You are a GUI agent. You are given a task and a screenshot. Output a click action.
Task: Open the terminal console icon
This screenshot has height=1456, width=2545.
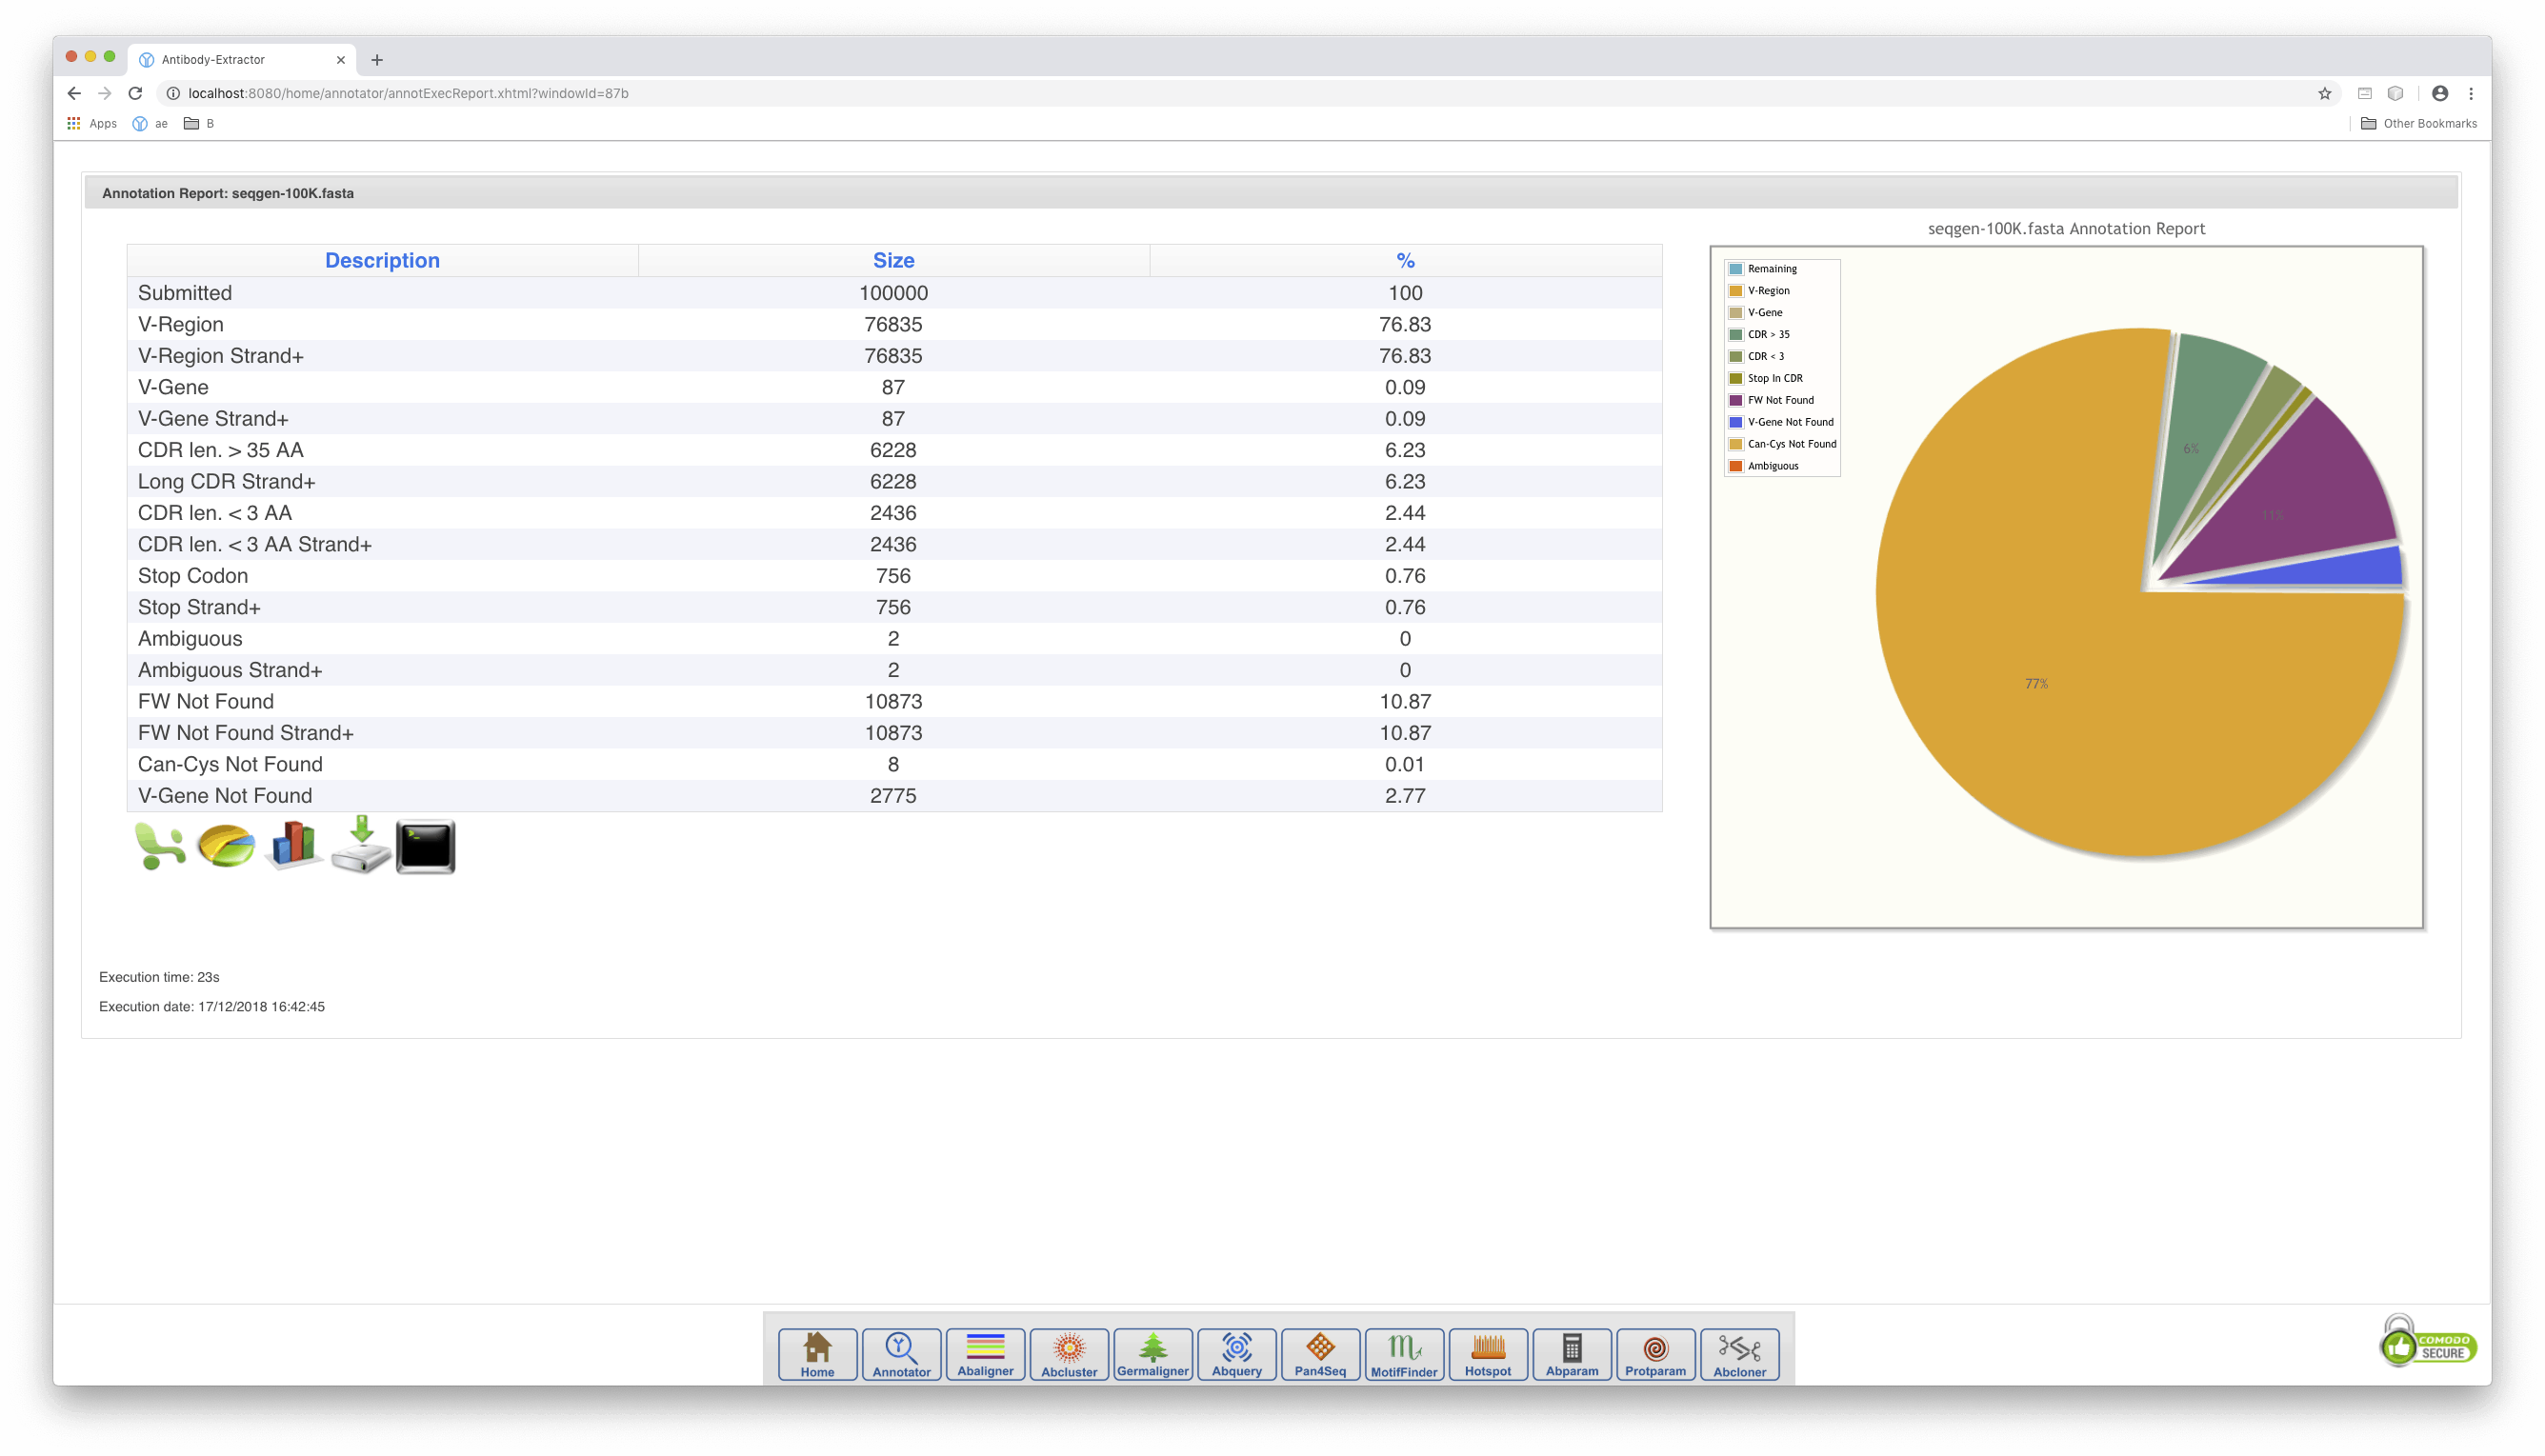coord(426,847)
